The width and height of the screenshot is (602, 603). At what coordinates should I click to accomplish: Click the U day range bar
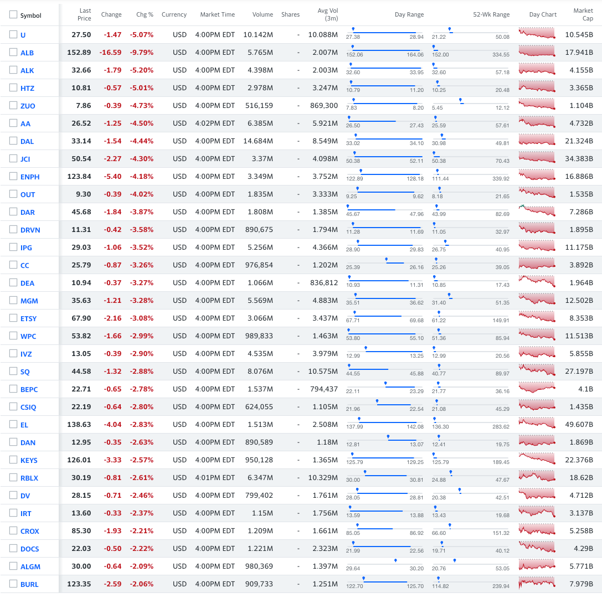pyautogui.click(x=385, y=33)
